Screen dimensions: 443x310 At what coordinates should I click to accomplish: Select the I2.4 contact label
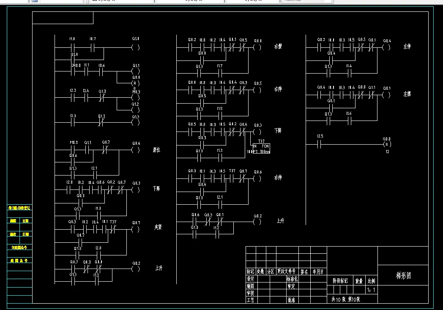[86, 91]
